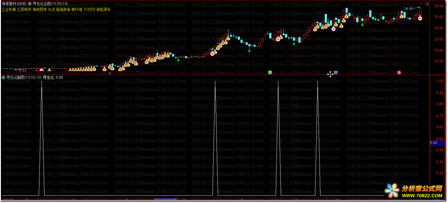
Task: Select the 3D打印 concept tag
Action: pos(89,9)
